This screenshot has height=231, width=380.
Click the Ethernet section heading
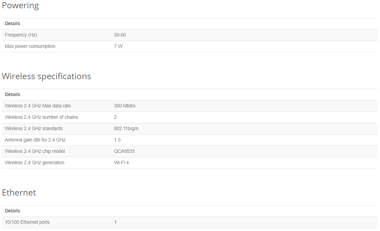coord(19,193)
